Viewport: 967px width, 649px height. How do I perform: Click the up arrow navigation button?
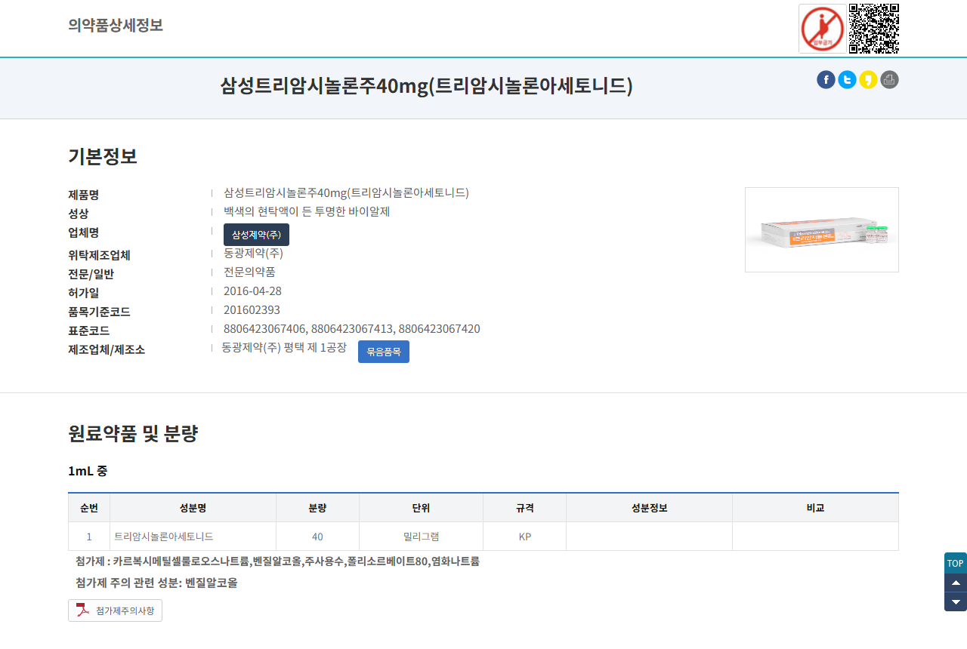[956, 583]
